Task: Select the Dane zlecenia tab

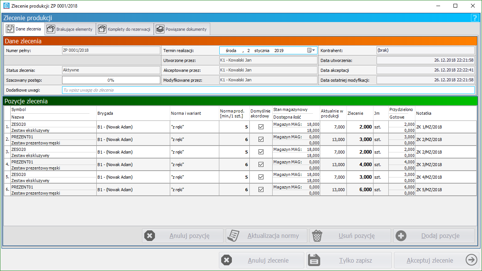Action: (x=24, y=29)
